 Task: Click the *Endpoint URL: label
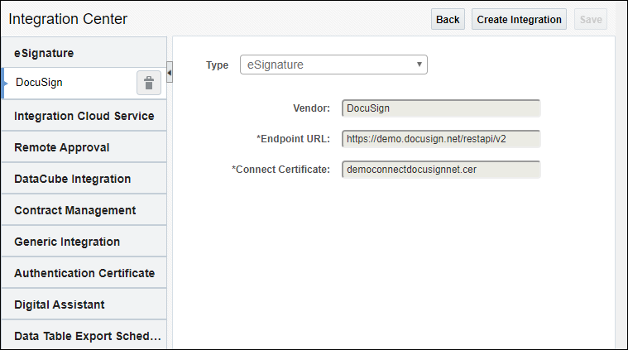coord(293,139)
